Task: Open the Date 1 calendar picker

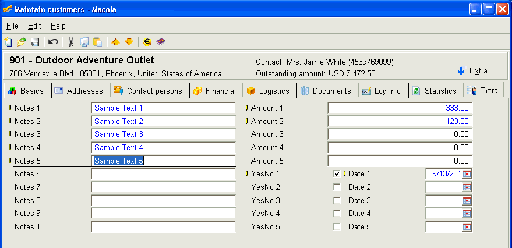Action: point(467,174)
